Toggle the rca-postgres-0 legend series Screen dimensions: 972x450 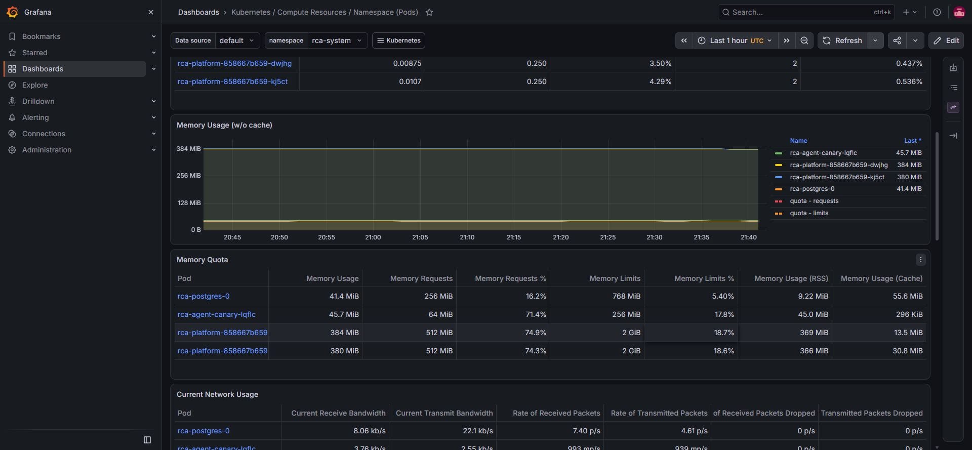[x=812, y=189]
